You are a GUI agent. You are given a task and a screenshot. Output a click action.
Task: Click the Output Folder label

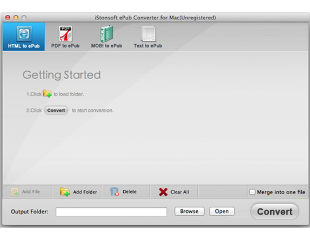pyautogui.click(x=30, y=212)
